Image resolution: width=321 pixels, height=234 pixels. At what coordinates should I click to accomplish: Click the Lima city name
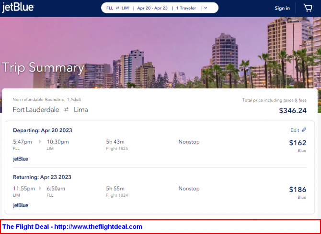(x=81, y=110)
